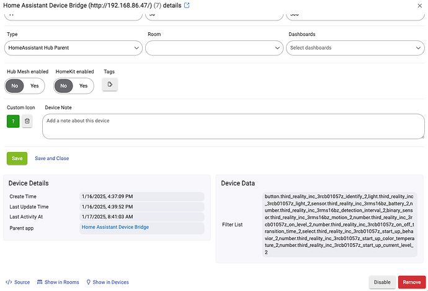Delete the custom icon with trash button
Screen dimensions: 428x291
pyautogui.click(x=27, y=121)
